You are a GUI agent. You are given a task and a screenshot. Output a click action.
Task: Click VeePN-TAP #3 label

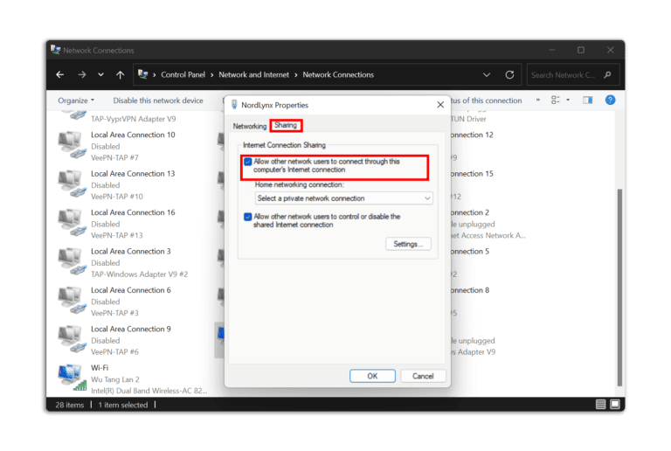tap(114, 313)
